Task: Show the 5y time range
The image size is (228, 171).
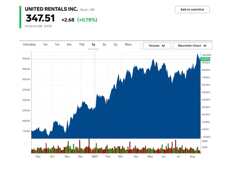Action: (x=115, y=45)
